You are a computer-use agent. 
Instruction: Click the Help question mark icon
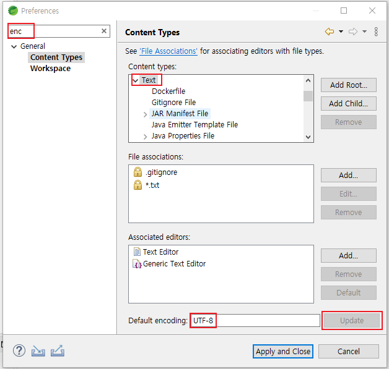19,350
